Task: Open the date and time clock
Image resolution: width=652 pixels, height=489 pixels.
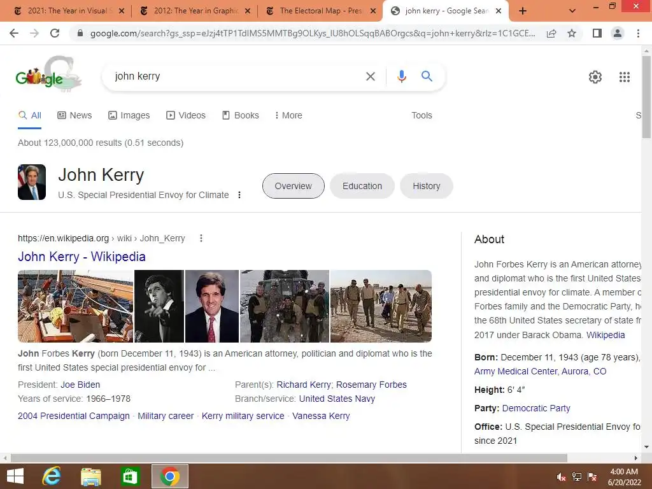Action: (624, 476)
